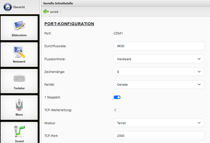
Task: Select the Netzwerk label in sidebar
Action: click(19, 62)
